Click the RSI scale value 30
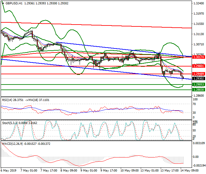Viewport: 206px width, 174px height. [x=194, y=113]
